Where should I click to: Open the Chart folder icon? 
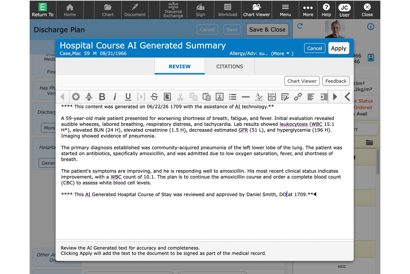pyautogui.click(x=108, y=10)
